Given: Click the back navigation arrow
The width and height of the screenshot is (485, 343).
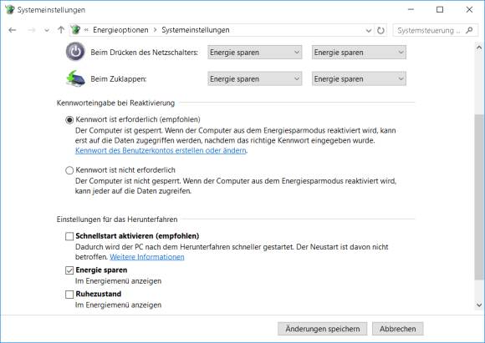Looking at the screenshot, I should pos(13,30).
